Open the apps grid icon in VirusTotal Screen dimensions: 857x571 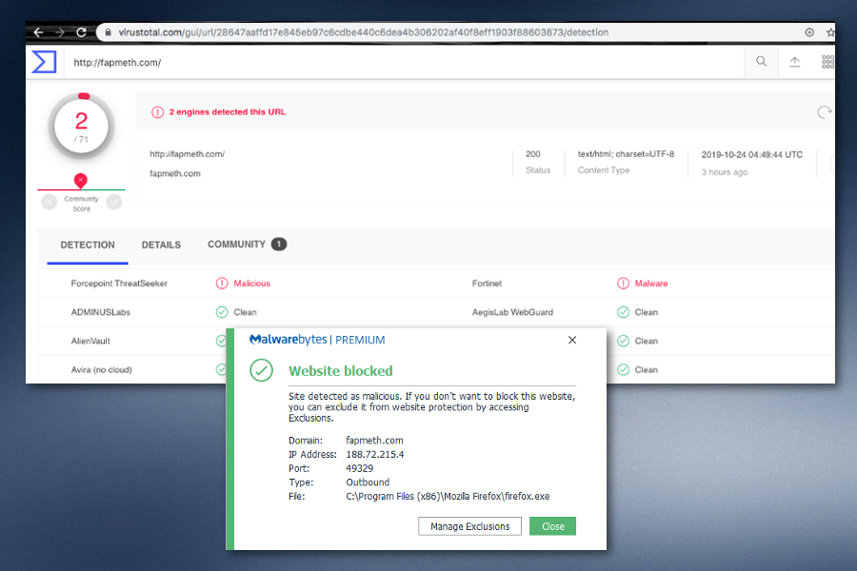pyautogui.click(x=827, y=62)
